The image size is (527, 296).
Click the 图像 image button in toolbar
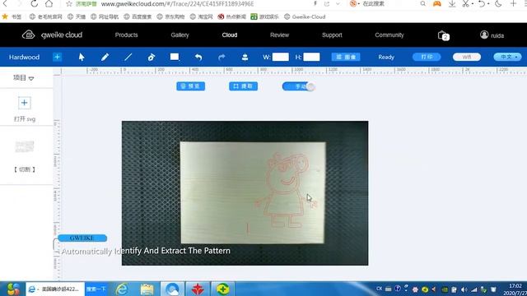click(x=346, y=57)
